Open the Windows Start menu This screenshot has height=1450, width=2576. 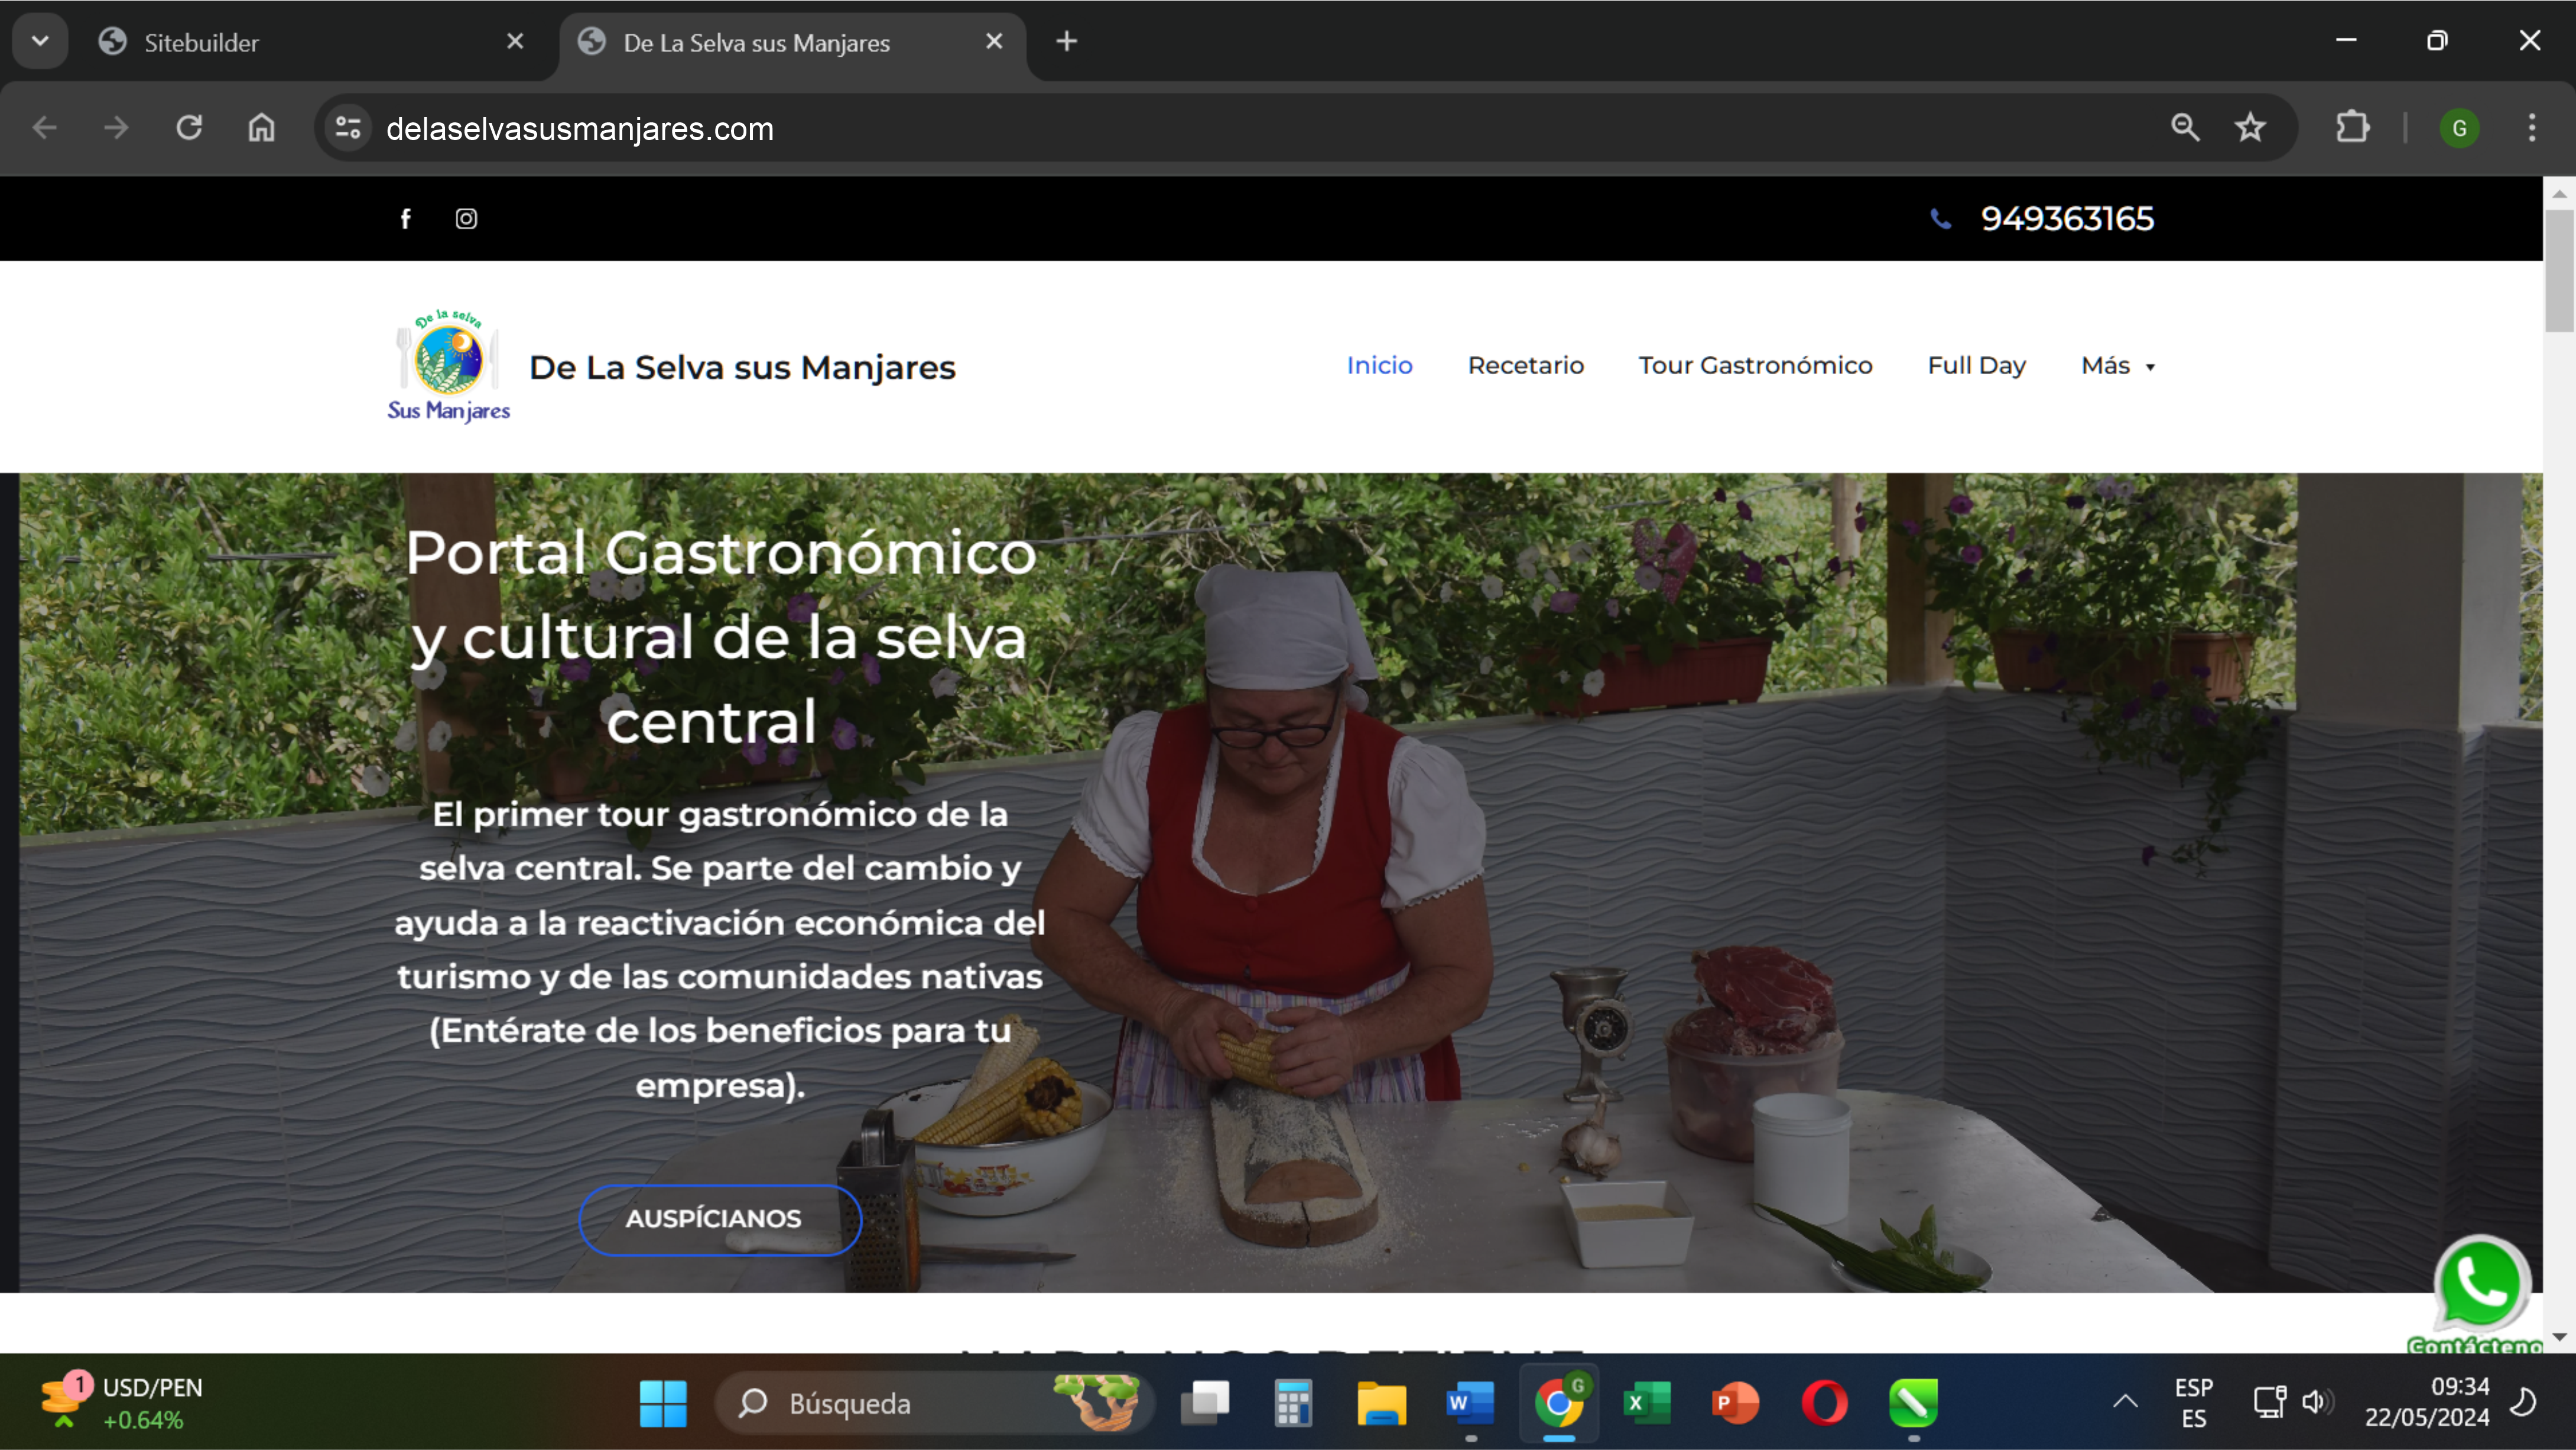(x=663, y=1403)
